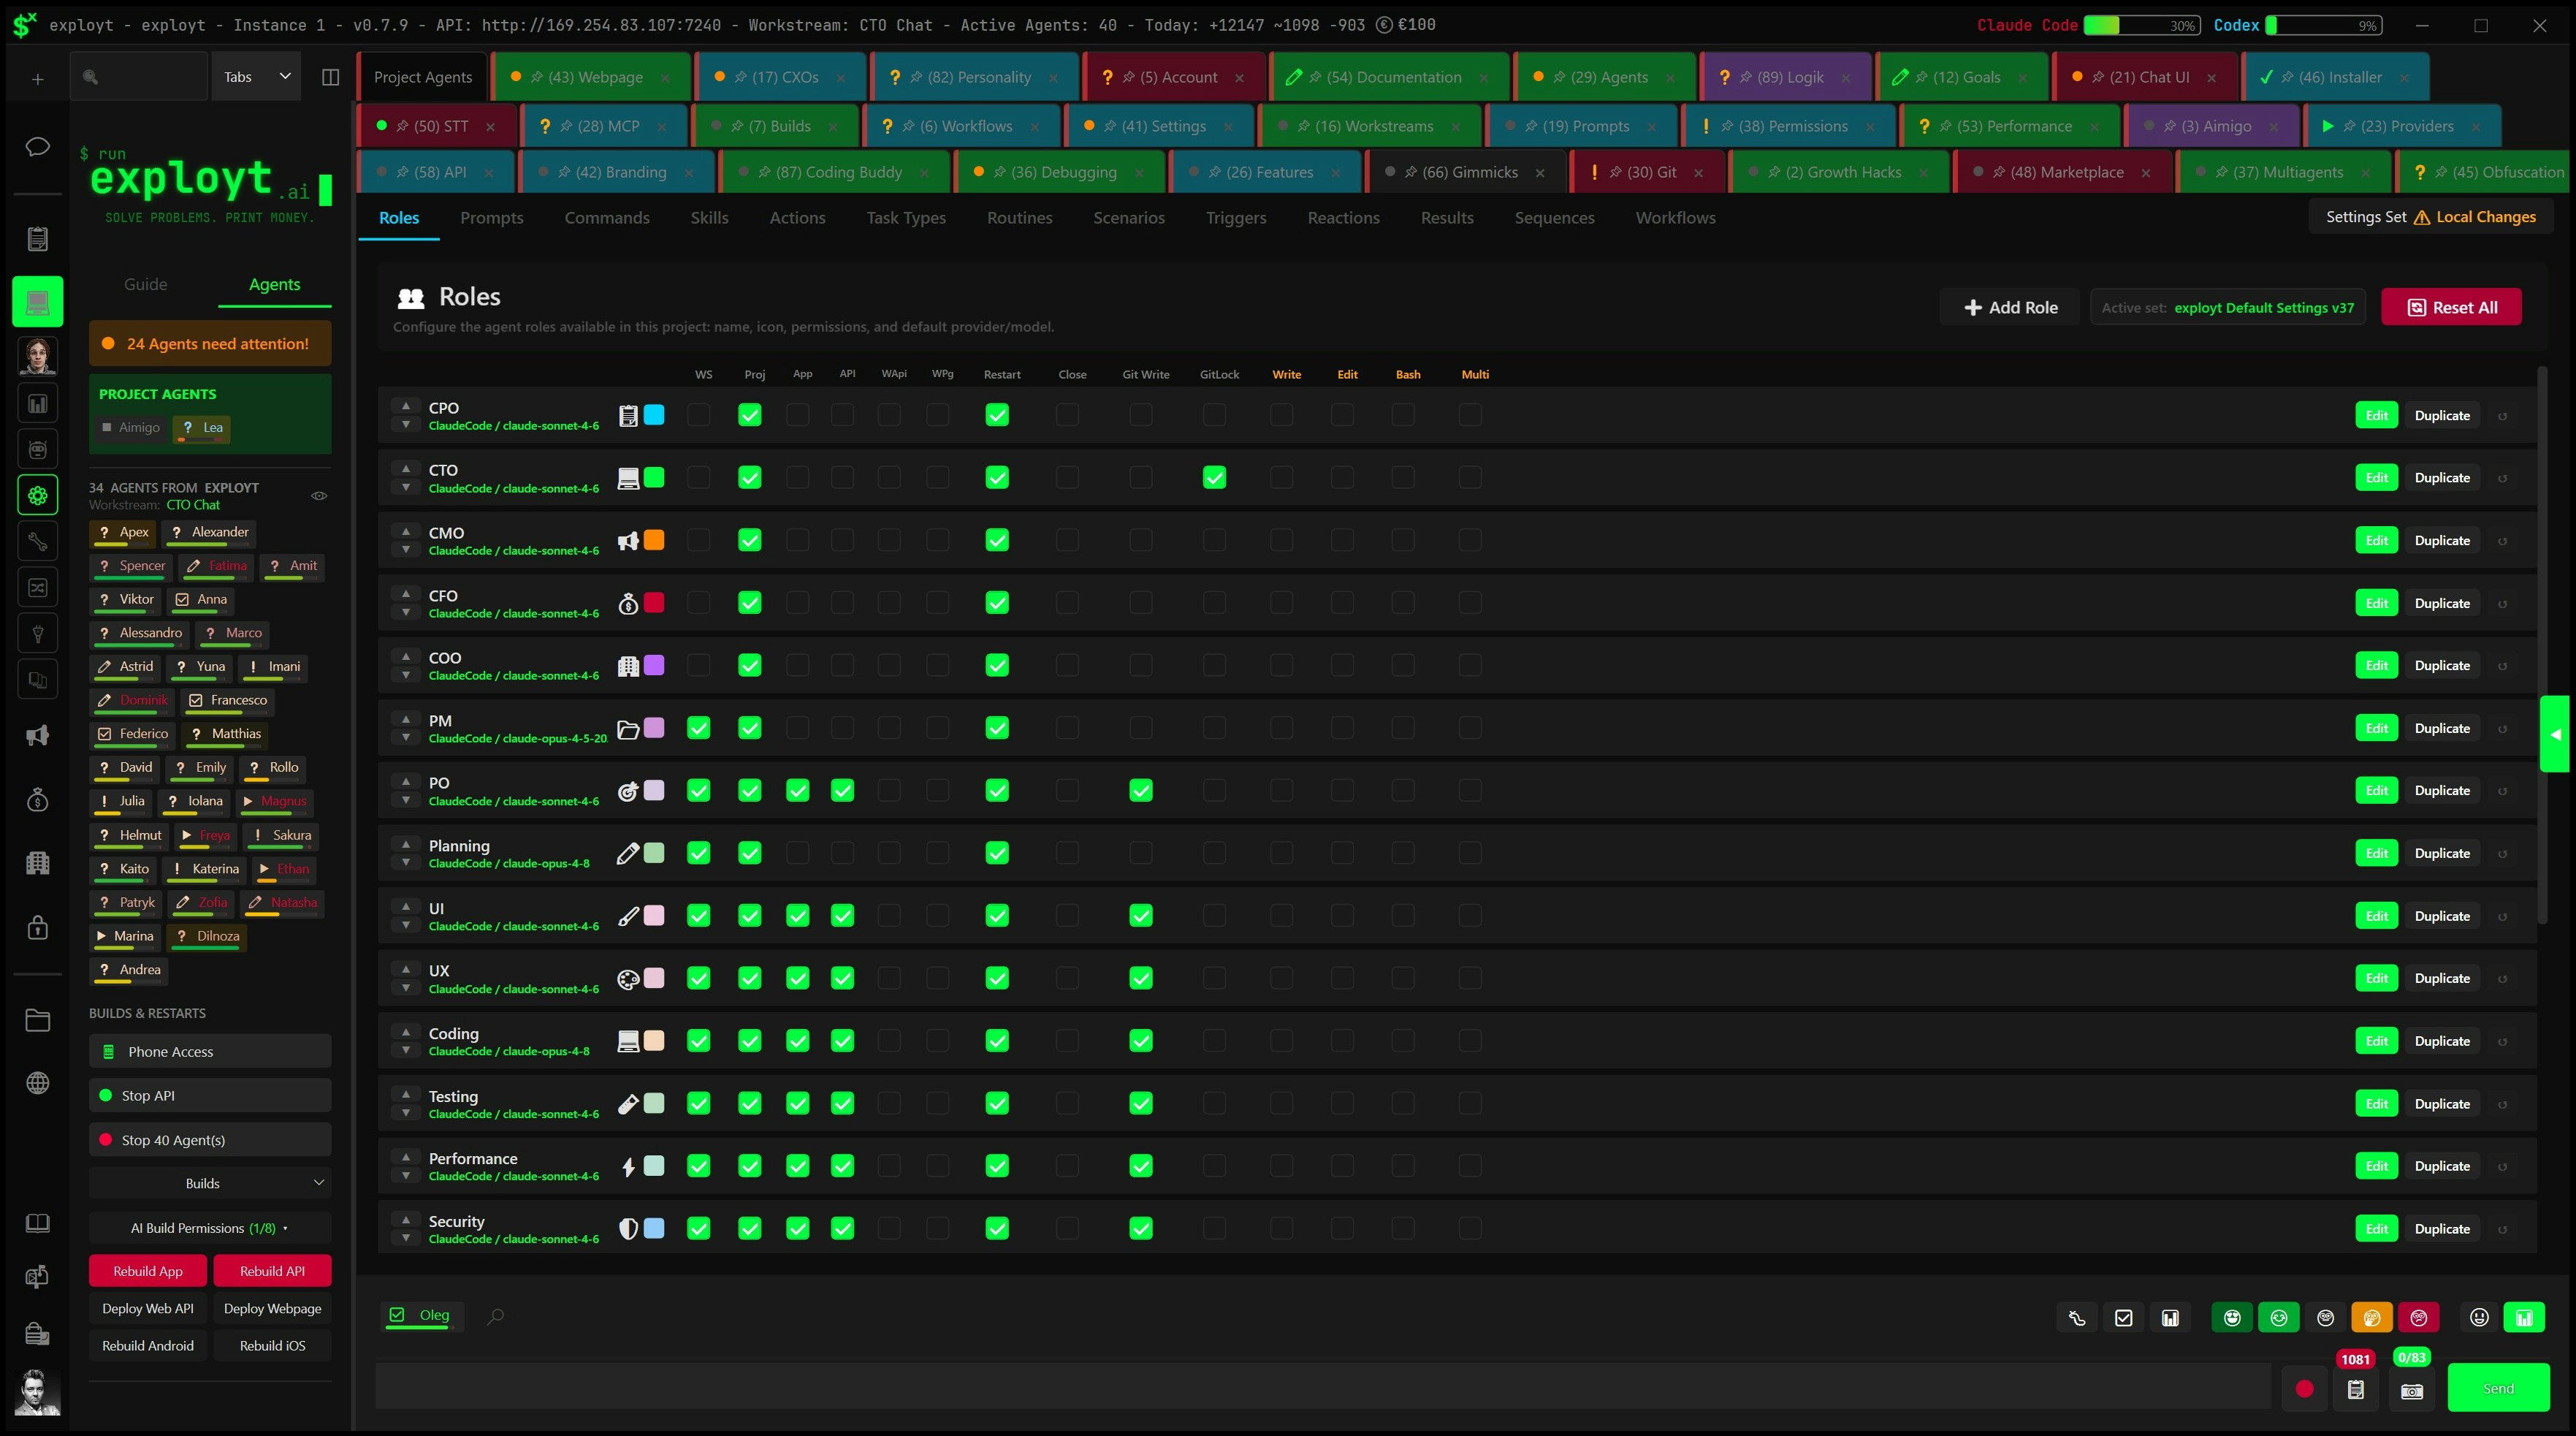
Task: Move CMO role down with arrow
Action: pyautogui.click(x=405, y=550)
